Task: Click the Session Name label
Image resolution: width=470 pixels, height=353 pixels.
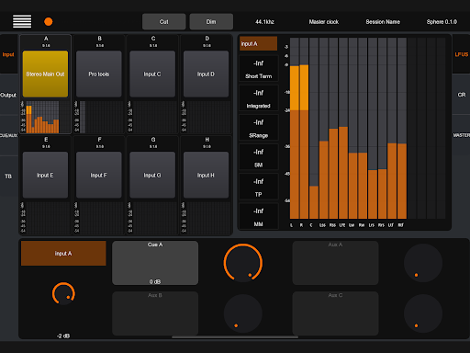Action: [383, 22]
